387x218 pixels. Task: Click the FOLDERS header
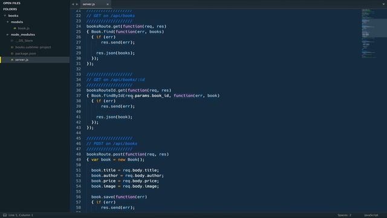(10, 9)
